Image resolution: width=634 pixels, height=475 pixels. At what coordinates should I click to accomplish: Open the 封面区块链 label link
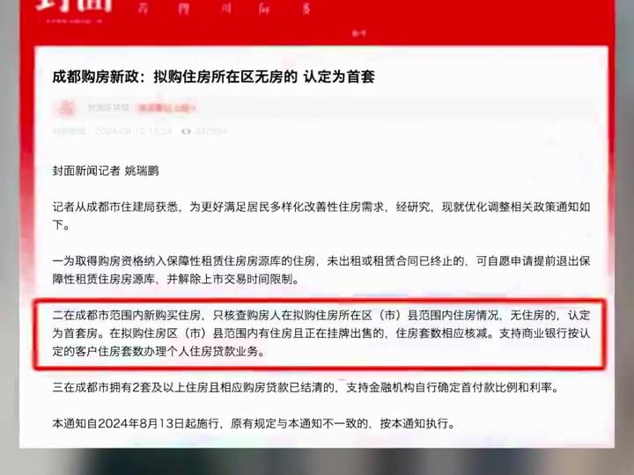tap(108, 108)
